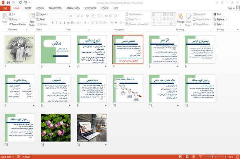
Task: Increase font size icon
Action: (x=78, y=16)
